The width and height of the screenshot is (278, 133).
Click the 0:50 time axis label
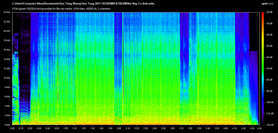[x=56, y=128]
